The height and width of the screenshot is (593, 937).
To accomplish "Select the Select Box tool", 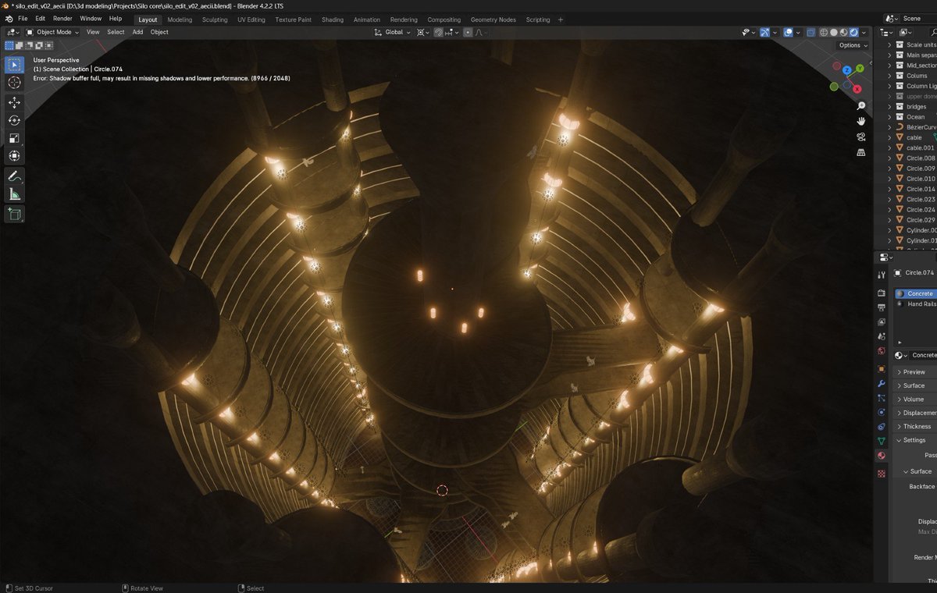I will (x=14, y=64).
